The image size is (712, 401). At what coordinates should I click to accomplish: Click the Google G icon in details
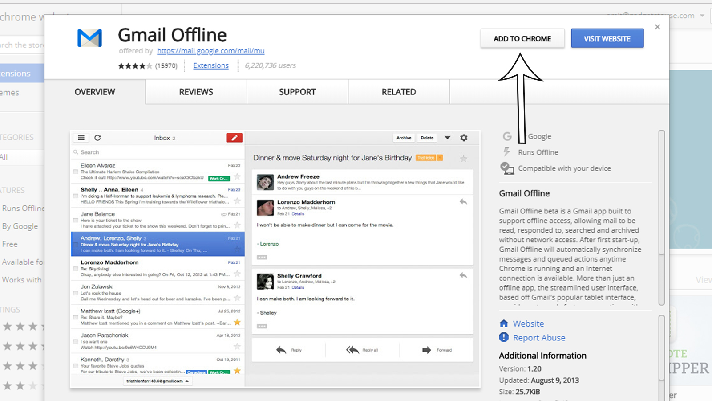pyautogui.click(x=507, y=136)
